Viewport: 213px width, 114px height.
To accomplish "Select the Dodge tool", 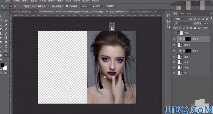I will pyautogui.click(x=6, y=42).
